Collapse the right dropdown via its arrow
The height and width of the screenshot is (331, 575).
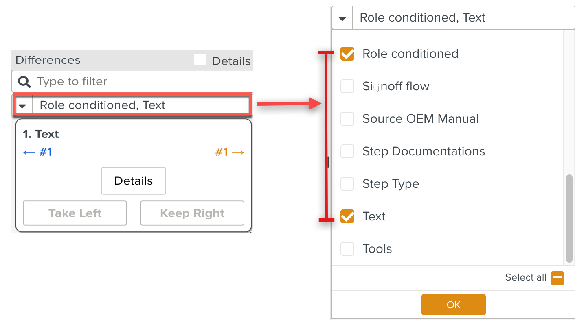click(342, 18)
